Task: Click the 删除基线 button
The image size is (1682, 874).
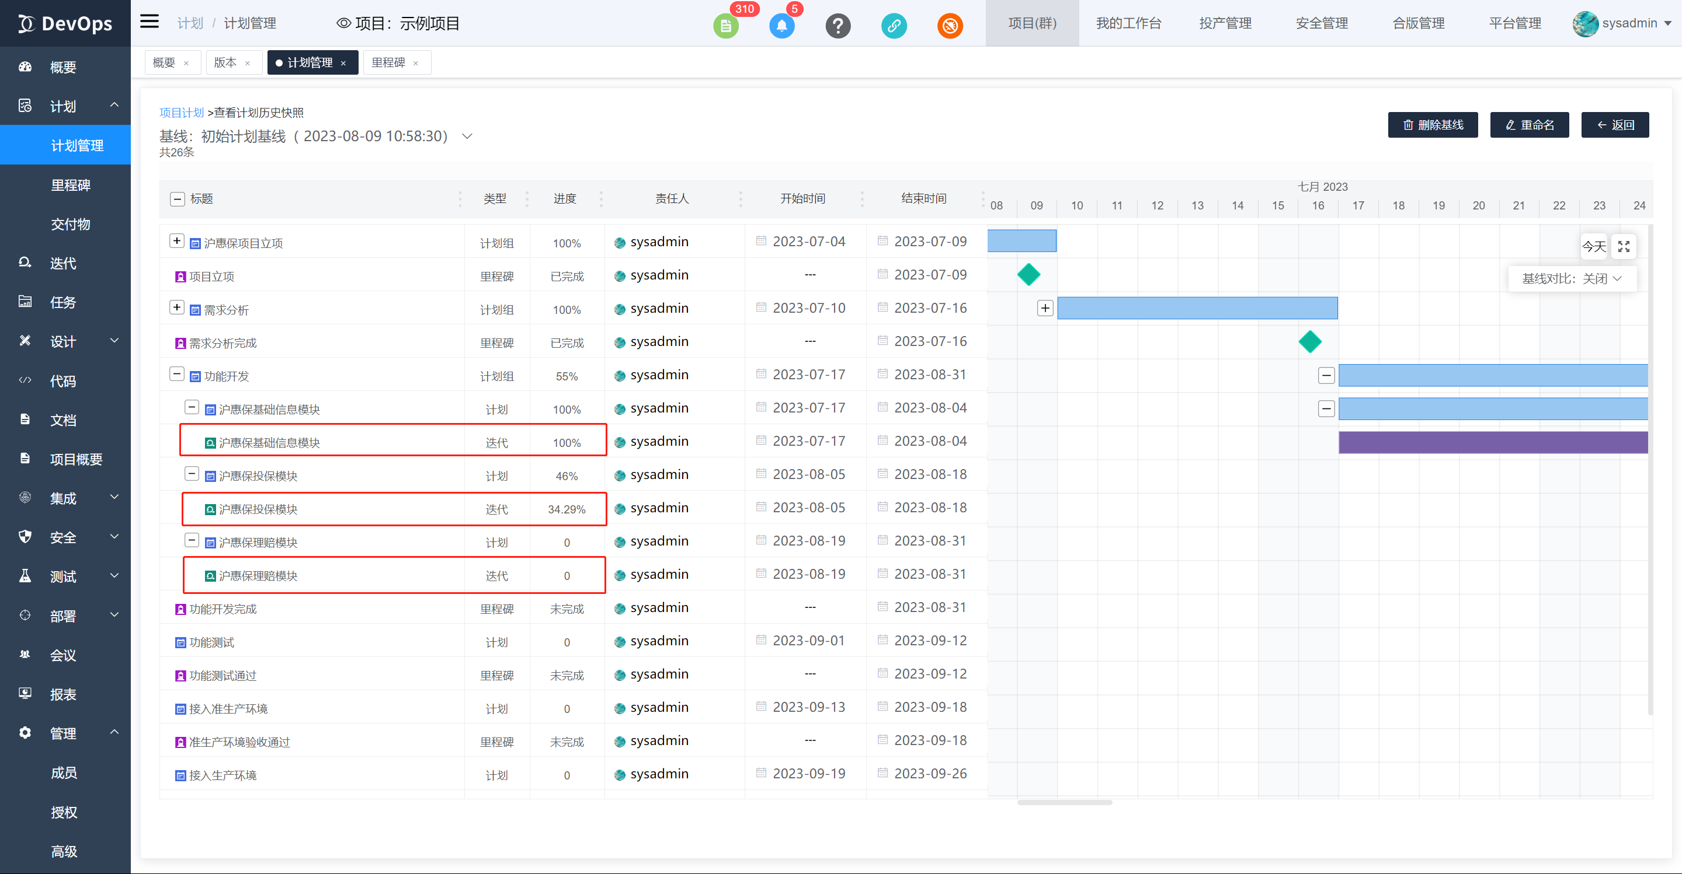Action: coord(1433,125)
